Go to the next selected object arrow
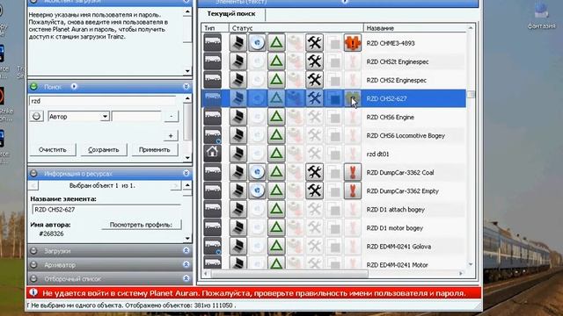Image resolution: width=563 pixels, height=316 pixels. pyautogui.click(x=175, y=185)
